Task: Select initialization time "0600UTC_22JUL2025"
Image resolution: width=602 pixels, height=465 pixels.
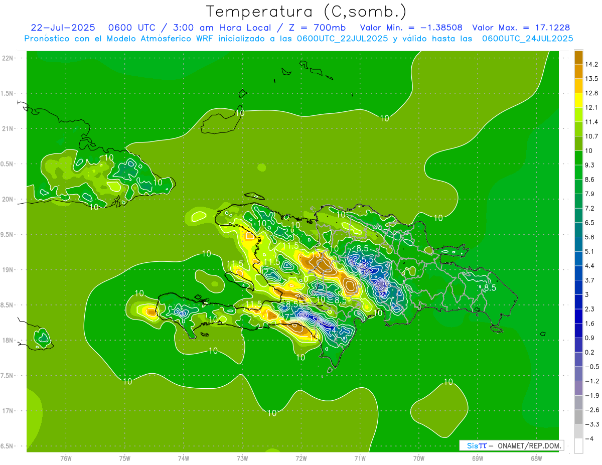Action: point(342,39)
